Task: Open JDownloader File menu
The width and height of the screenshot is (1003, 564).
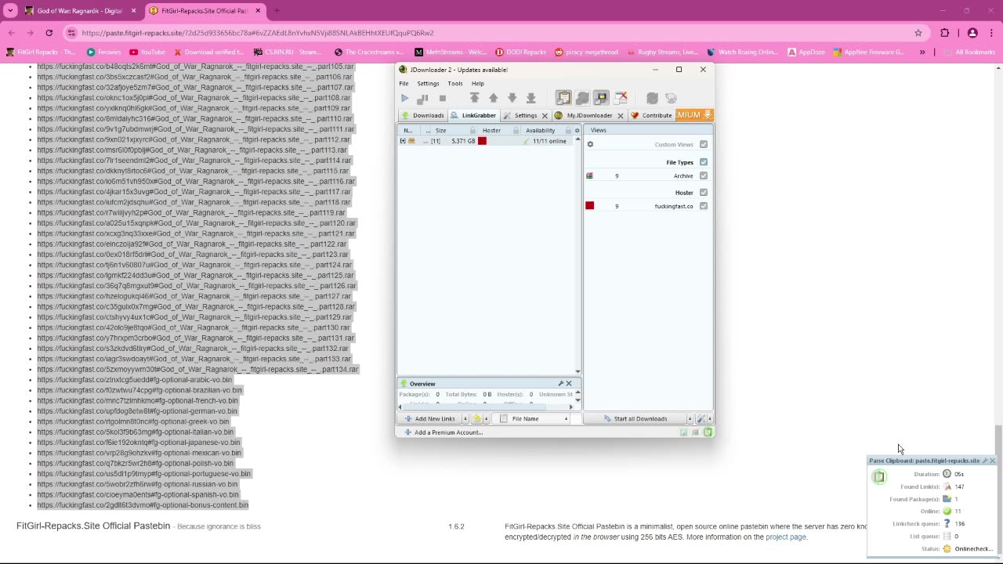Action: 404,83
